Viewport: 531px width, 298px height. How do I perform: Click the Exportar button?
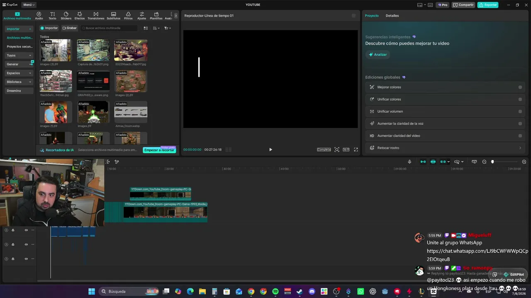pyautogui.click(x=488, y=5)
